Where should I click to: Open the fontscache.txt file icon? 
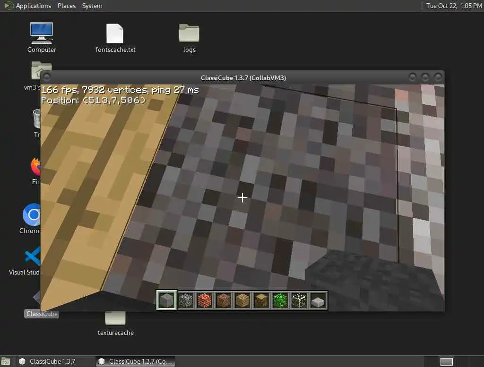115,38
